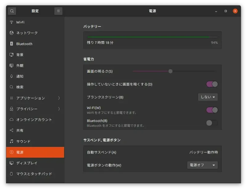The height and width of the screenshot is (190, 247).
Task: Open マウスとタッチパッド settings
Action: coord(31,174)
